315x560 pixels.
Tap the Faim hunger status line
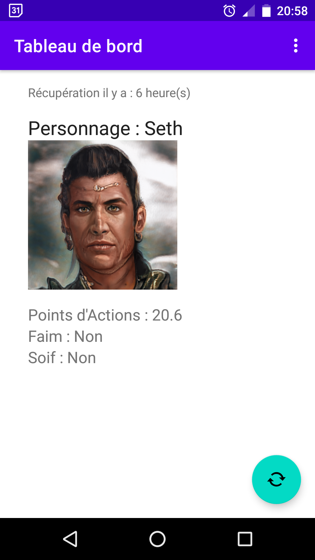point(65,337)
